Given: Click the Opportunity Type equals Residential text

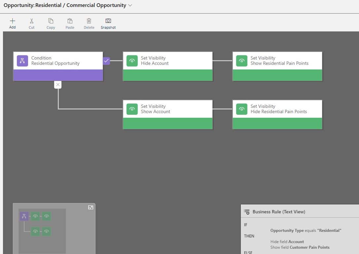Looking at the screenshot, I should coord(305,231).
